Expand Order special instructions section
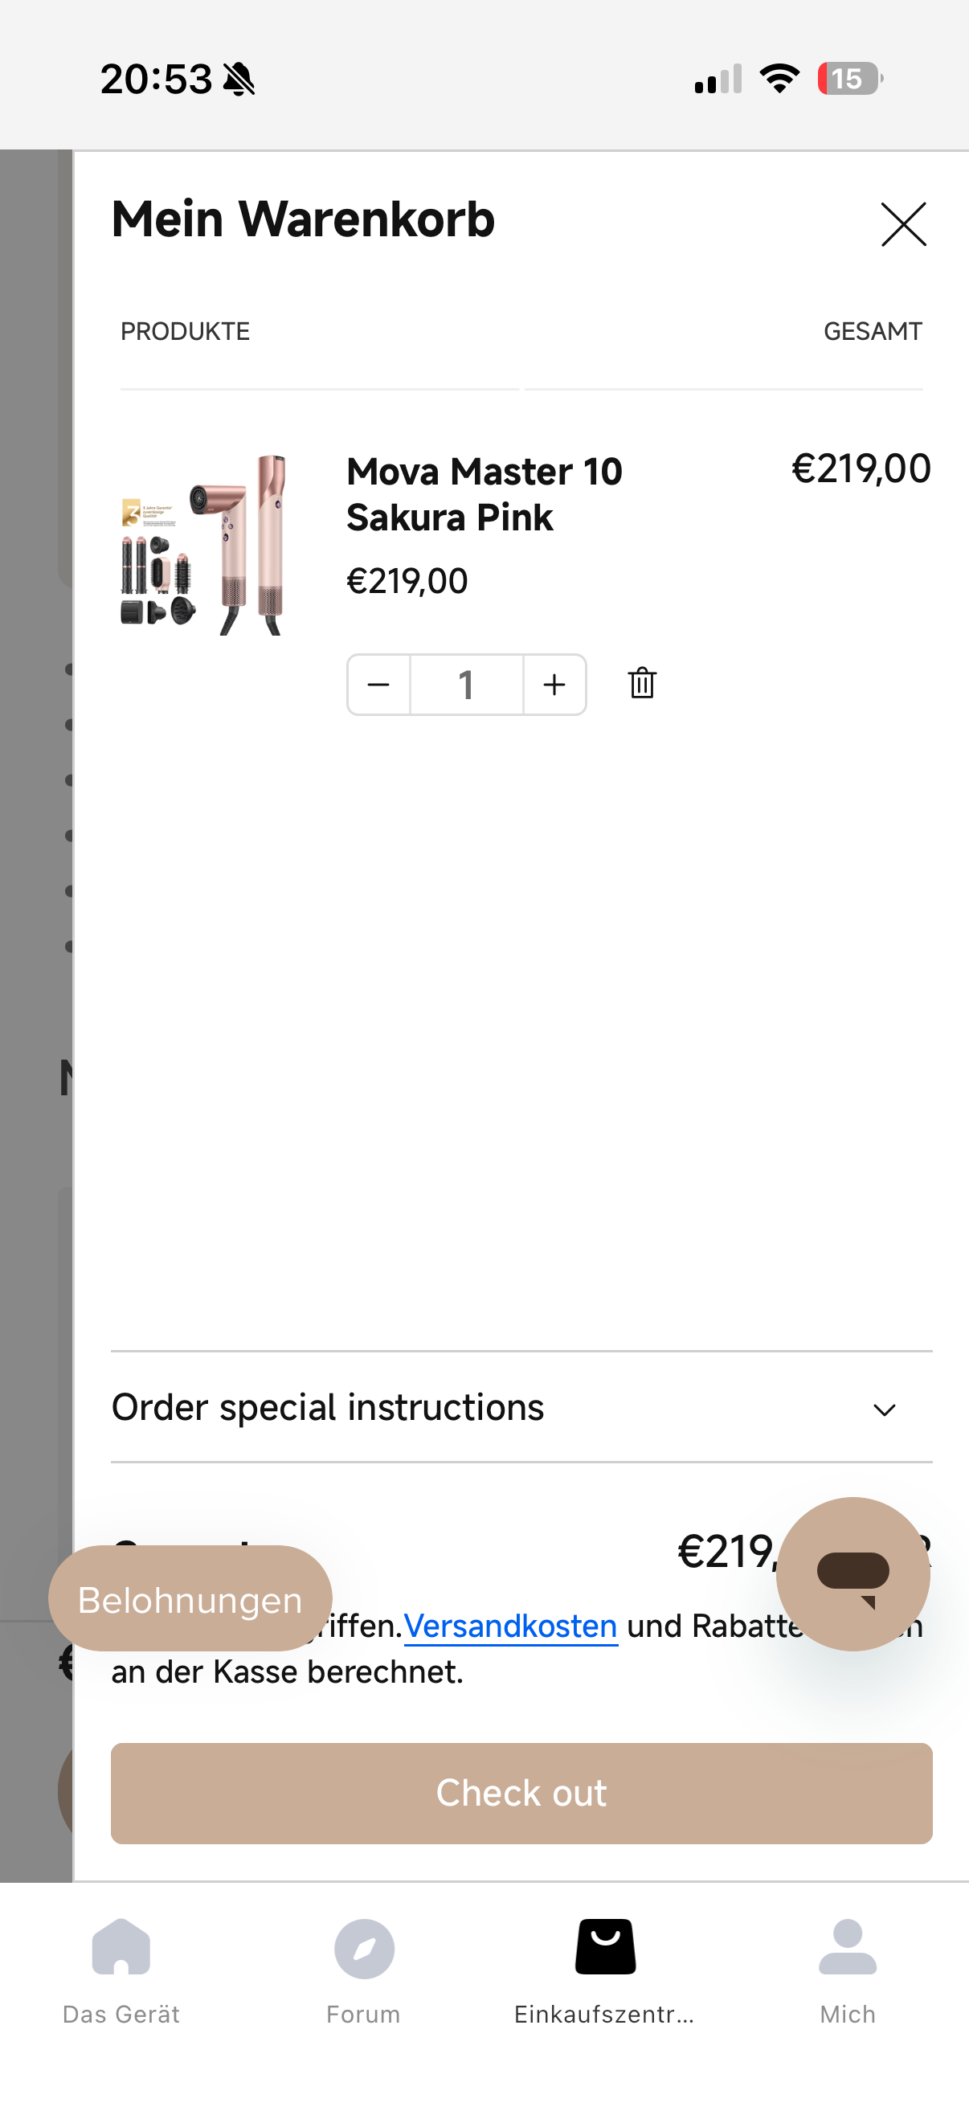 click(x=327, y=1408)
